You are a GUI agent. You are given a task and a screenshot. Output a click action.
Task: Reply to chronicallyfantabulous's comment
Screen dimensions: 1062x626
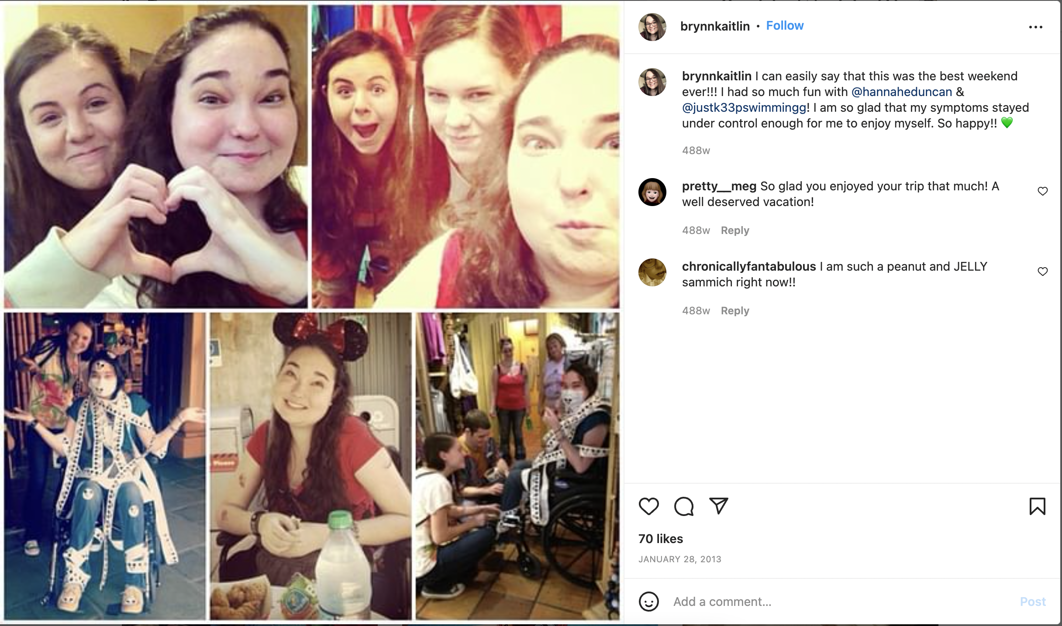(735, 311)
